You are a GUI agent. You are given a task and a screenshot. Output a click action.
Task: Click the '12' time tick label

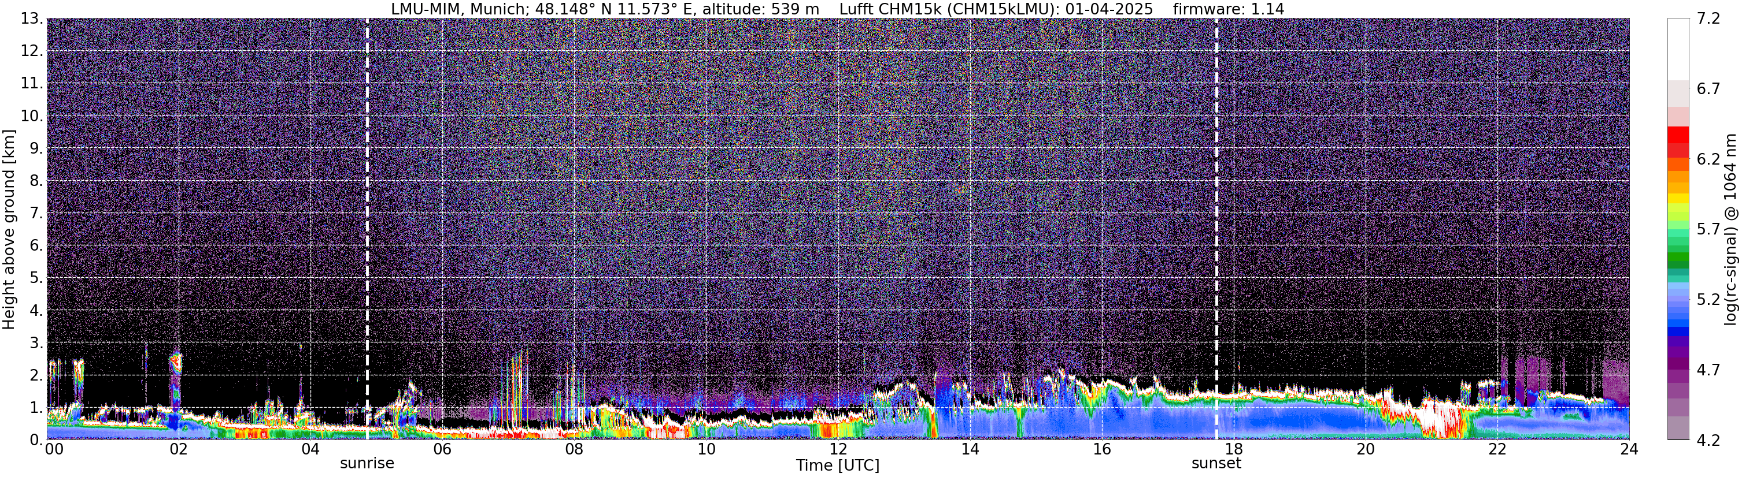[x=838, y=449]
